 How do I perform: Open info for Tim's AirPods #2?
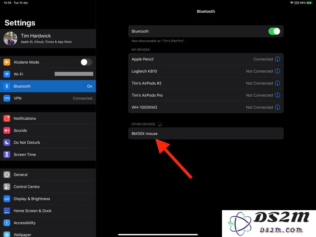click(278, 83)
